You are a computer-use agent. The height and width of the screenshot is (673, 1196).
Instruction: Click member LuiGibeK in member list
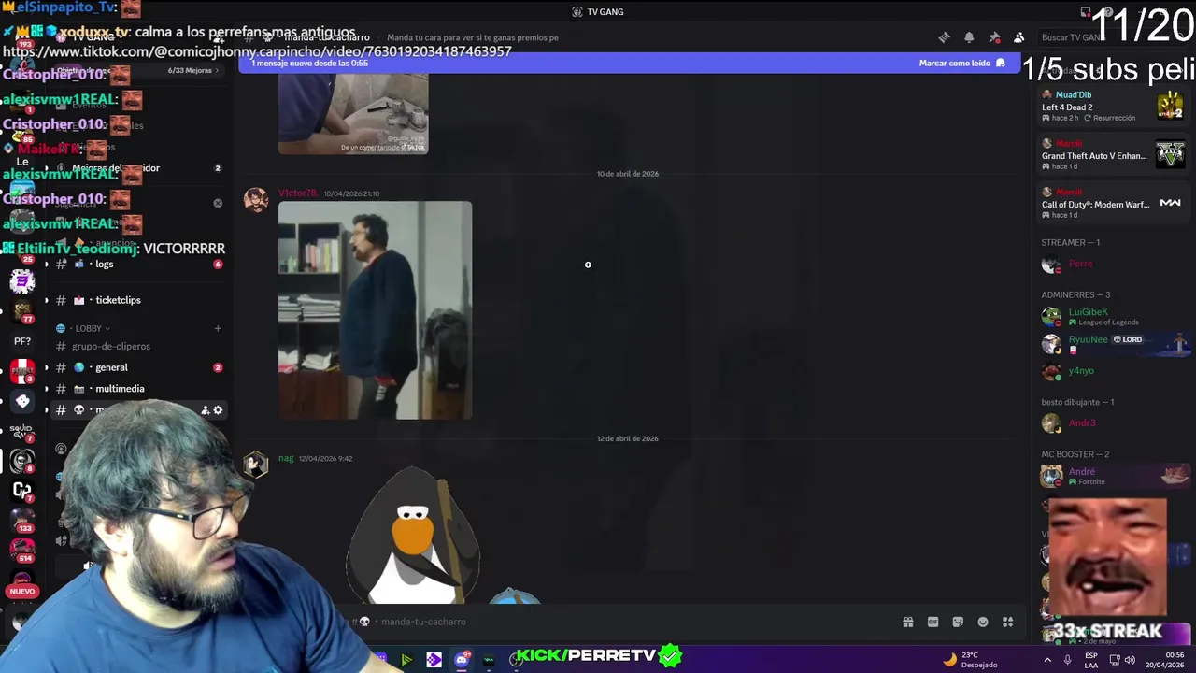(1112, 316)
